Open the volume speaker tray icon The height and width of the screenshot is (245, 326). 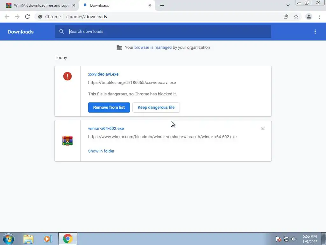(x=294, y=239)
